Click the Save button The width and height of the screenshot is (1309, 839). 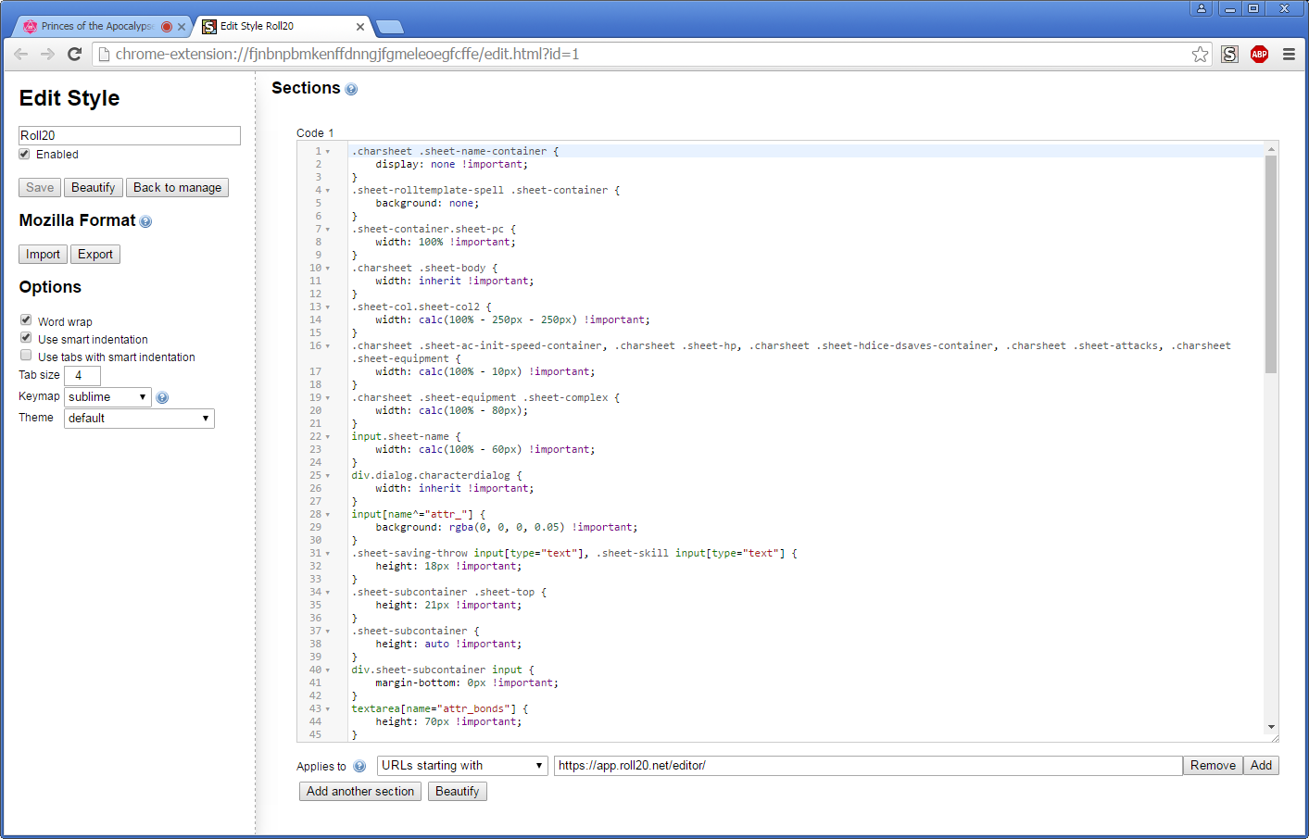tap(40, 187)
